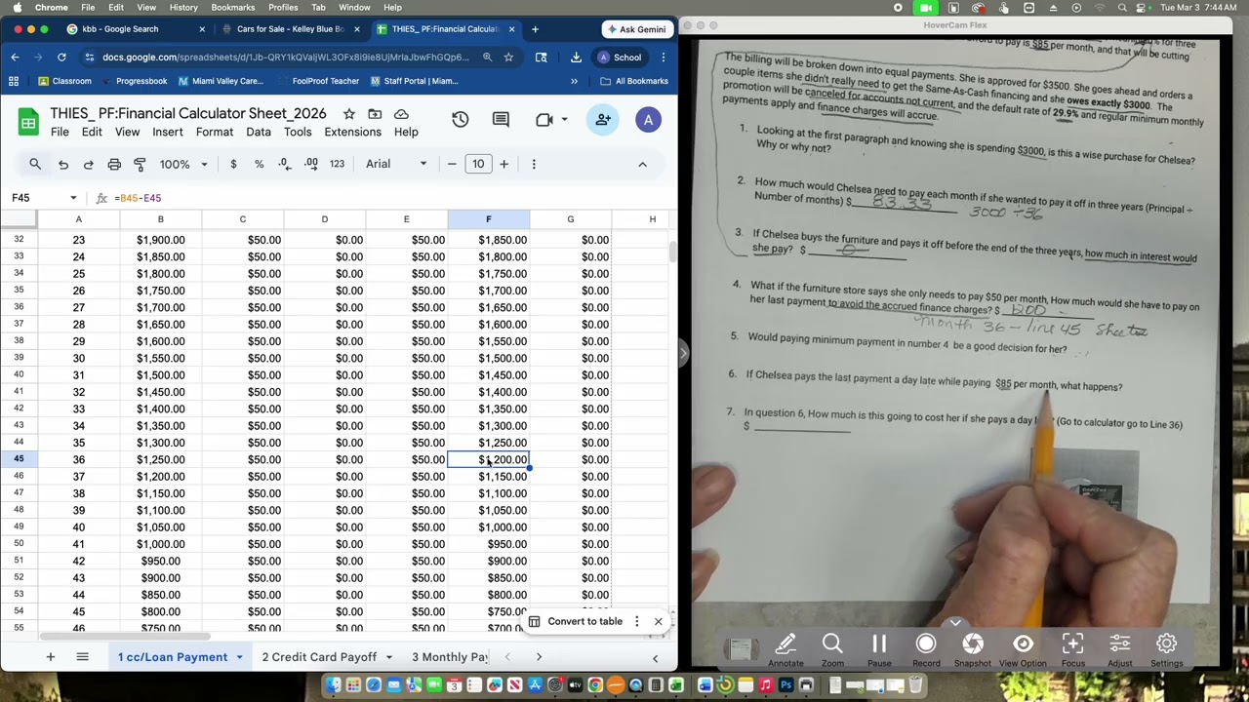Viewport: 1249px width, 702px height.
Task: Open HoverCam Focus control
Action: [1072, 648]
